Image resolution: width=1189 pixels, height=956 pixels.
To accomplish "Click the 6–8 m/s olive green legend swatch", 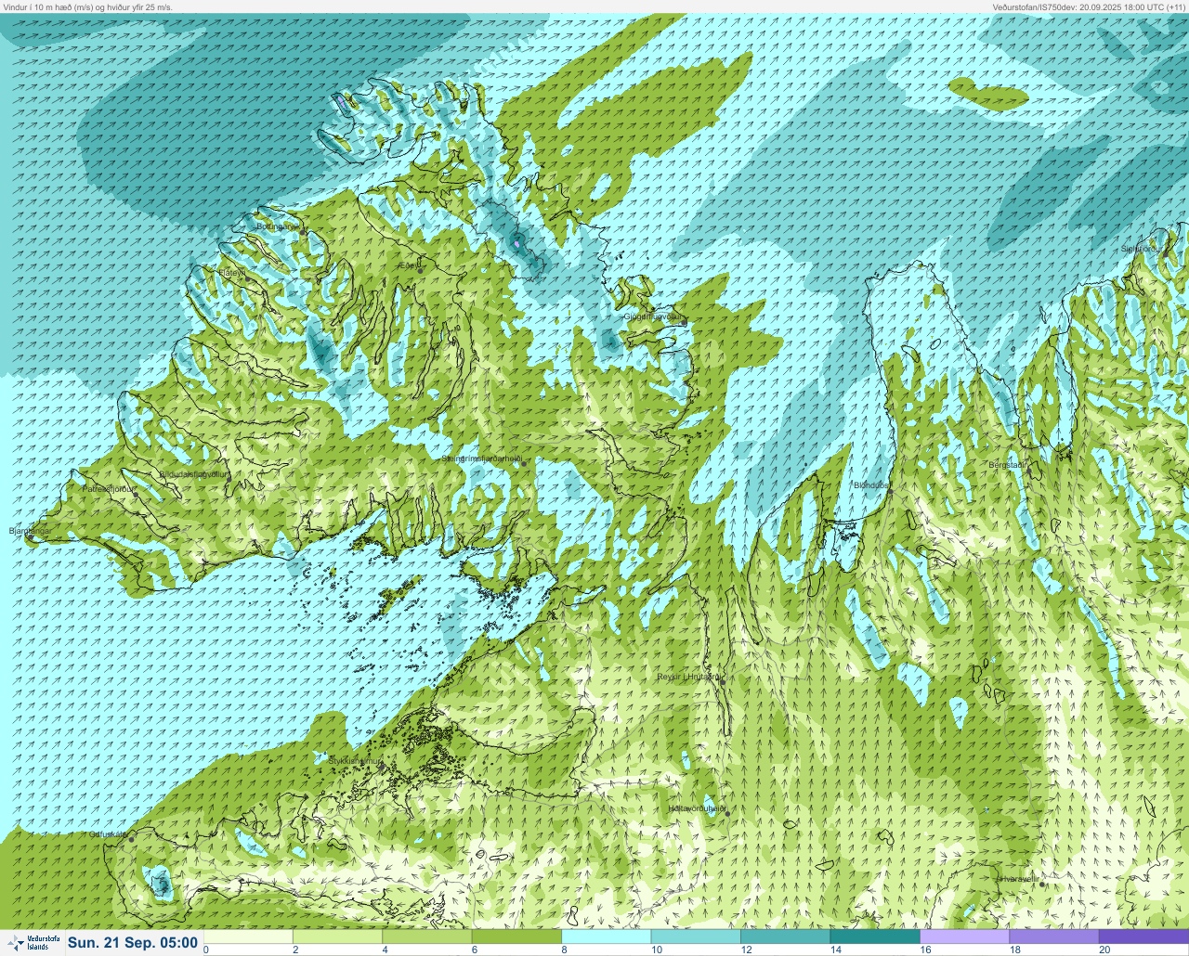I will [x=517, y=937].
